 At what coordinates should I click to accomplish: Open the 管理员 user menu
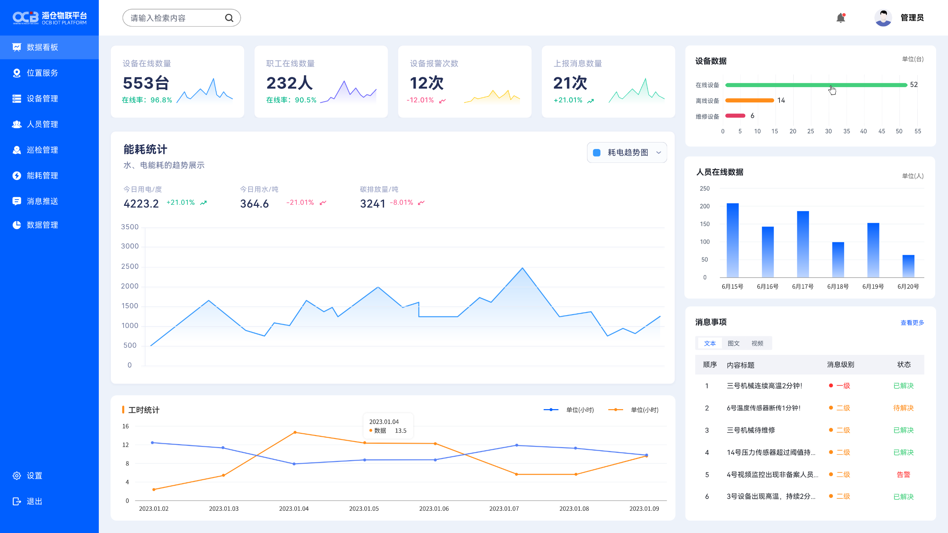coord(912,17)
